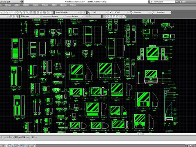Click the Zoom previous icon
Image resolution: width=196 pixels, height=147 pixels.
[27, 13]
